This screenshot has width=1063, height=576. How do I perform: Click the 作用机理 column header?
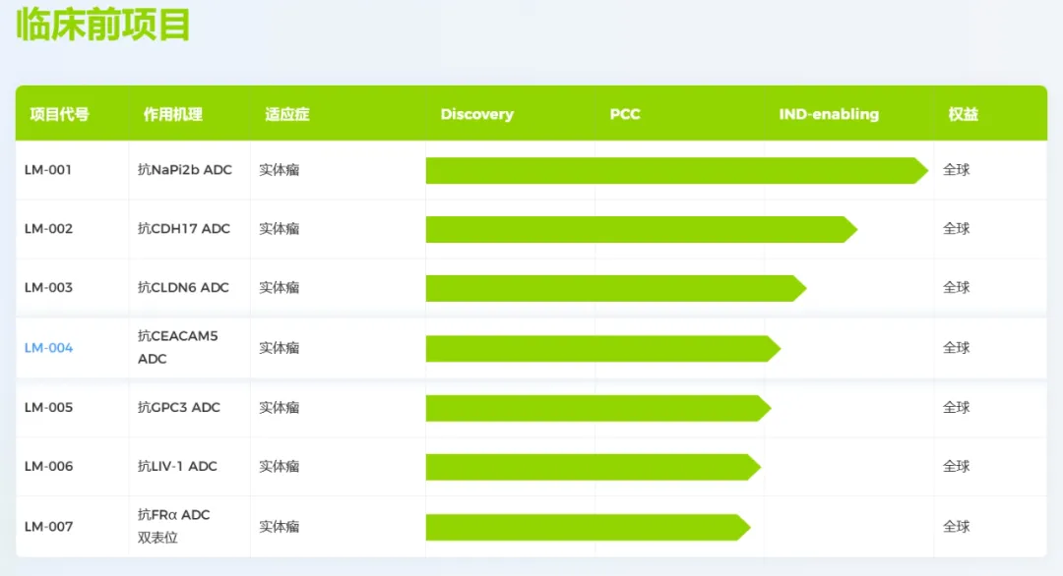click(x=173, y=114)
